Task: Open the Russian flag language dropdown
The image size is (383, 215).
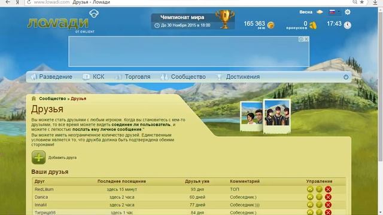Action: (x=334, y=12)
